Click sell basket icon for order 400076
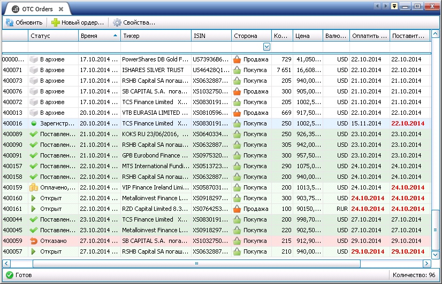The height and width of the screenshot is (284, 442). (237, 91)
